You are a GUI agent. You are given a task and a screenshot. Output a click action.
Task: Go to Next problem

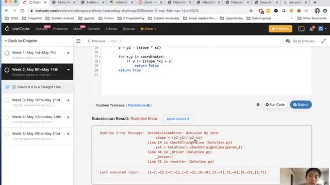click(x=116, y=41)
